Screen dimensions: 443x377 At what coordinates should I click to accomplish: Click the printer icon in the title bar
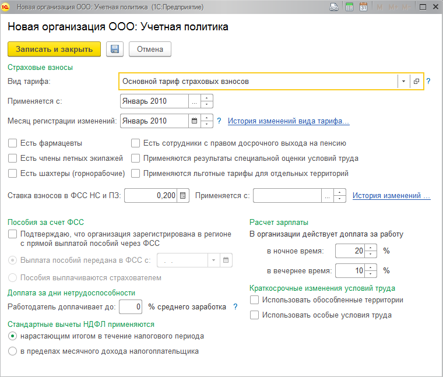click(x=334, y=8)
